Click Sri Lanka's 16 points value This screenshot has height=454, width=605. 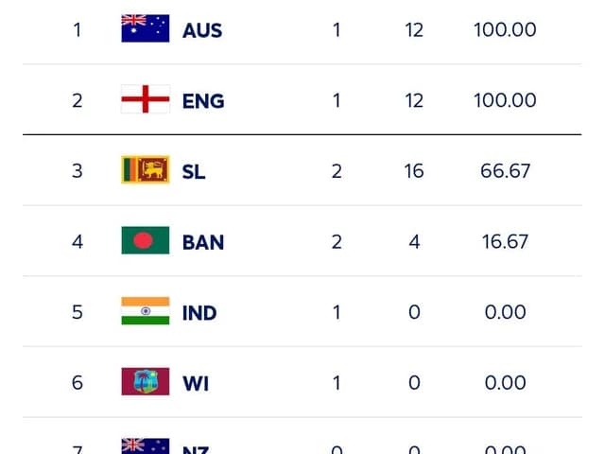(414, 171)
